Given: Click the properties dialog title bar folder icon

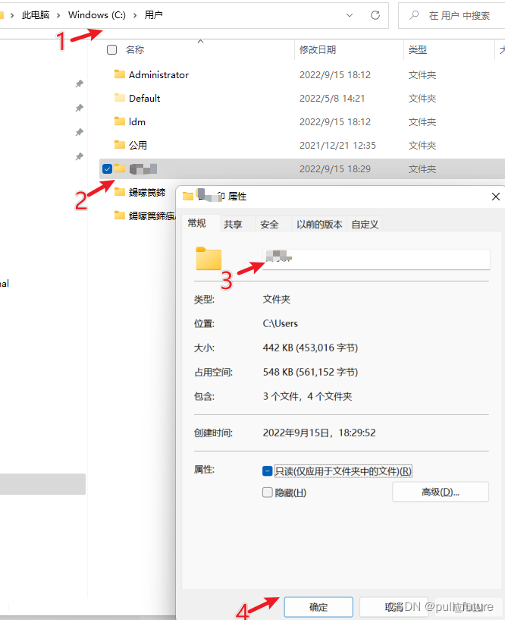Looking at the screenshot, I should 188,196.
